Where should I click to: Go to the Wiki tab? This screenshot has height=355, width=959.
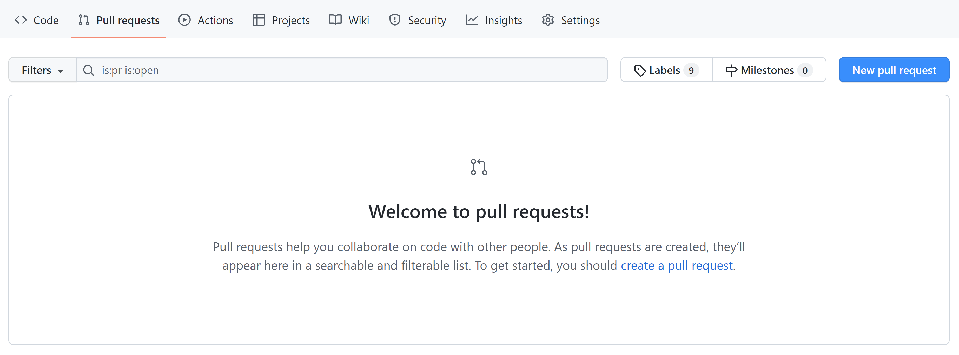point(359,21)
